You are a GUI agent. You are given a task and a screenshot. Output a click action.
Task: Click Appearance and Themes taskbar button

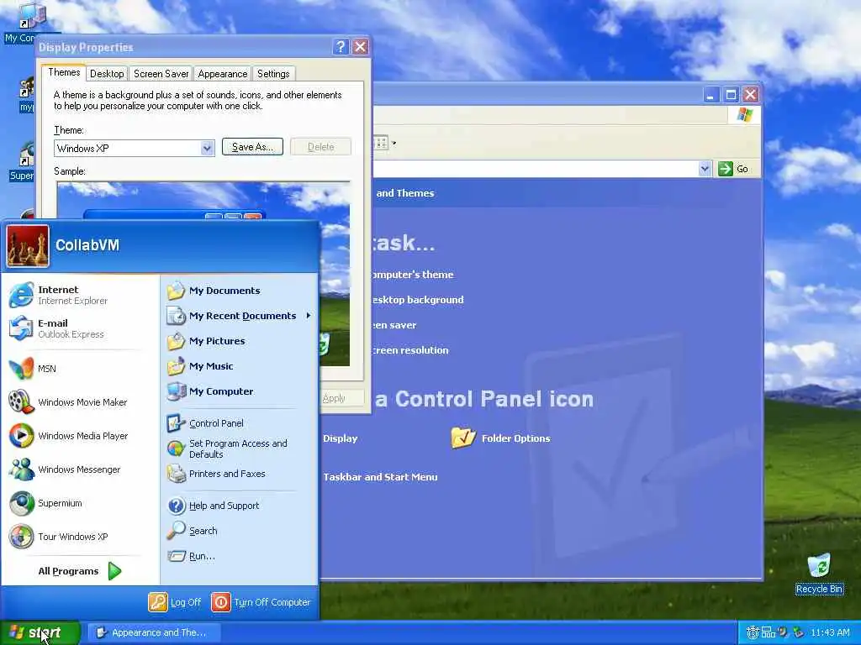(x=154, y=633)
